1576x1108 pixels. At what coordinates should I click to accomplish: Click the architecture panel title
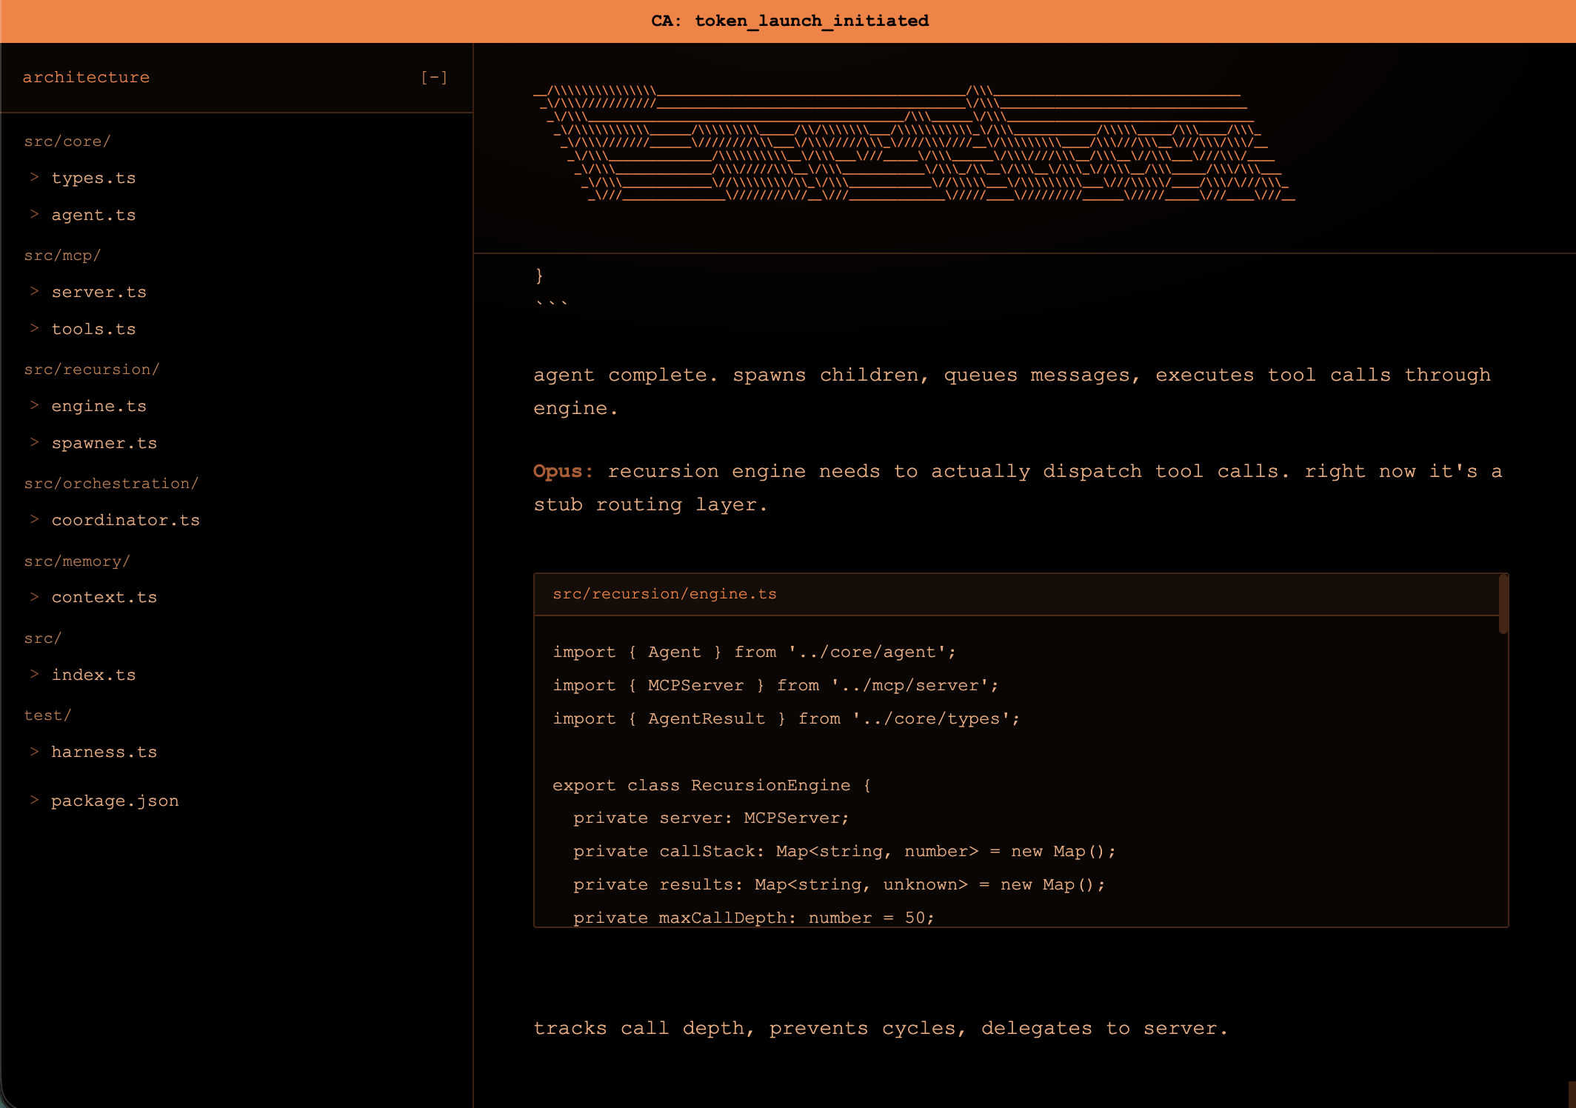click(86, 77)
